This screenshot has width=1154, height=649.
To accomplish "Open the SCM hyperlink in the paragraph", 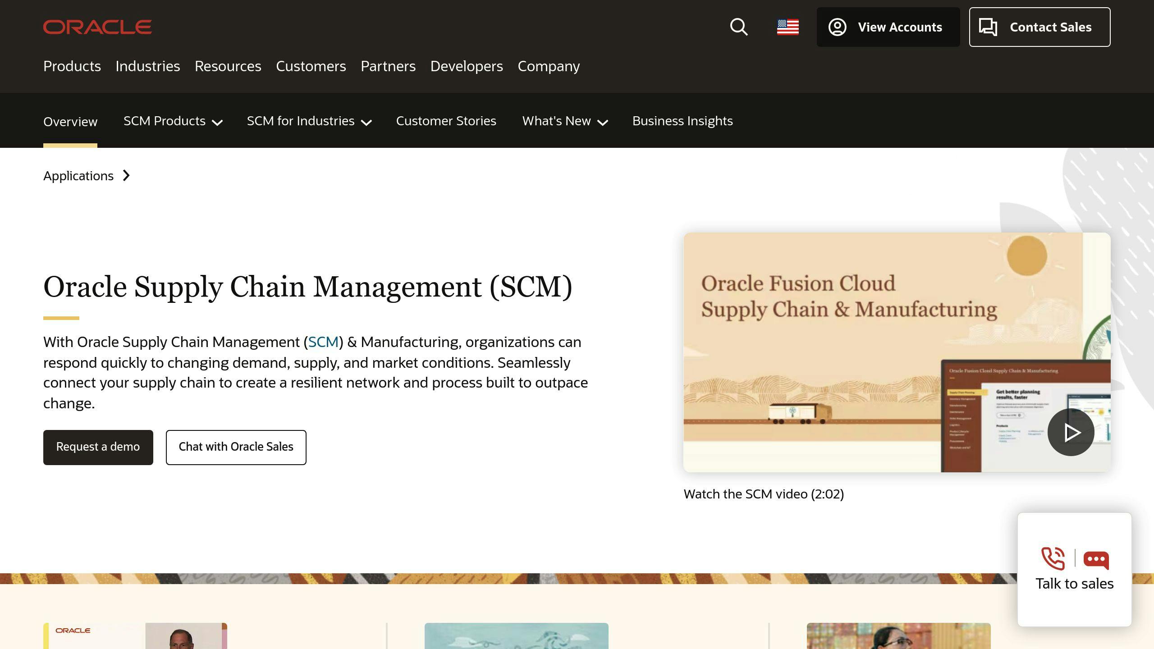I will tap(323, 342).
